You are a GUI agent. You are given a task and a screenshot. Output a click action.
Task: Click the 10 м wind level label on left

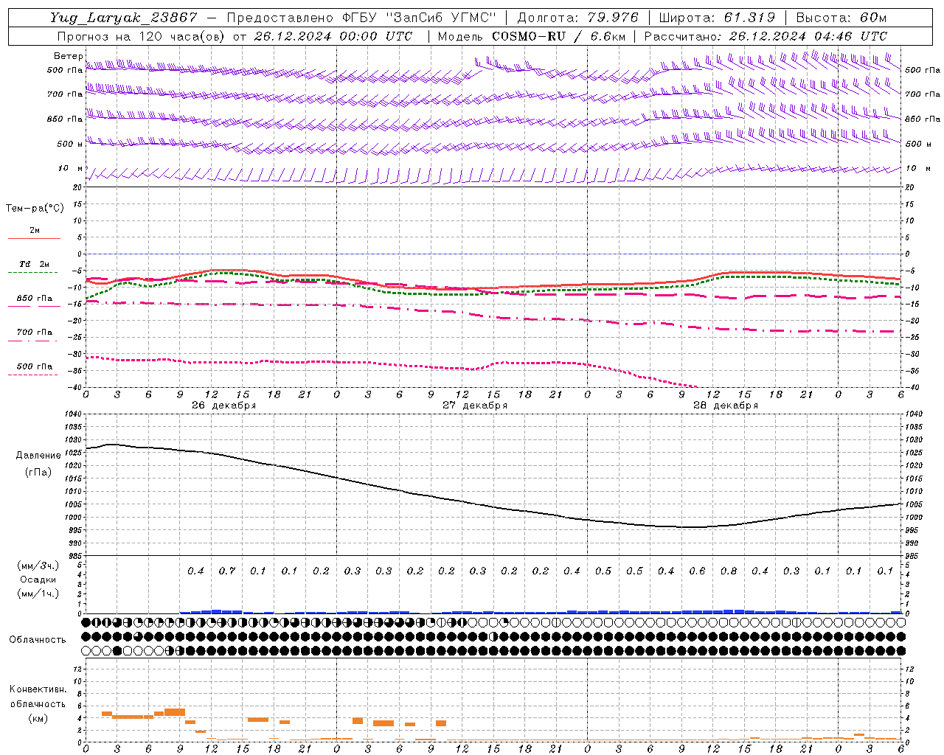coord(71,169)
